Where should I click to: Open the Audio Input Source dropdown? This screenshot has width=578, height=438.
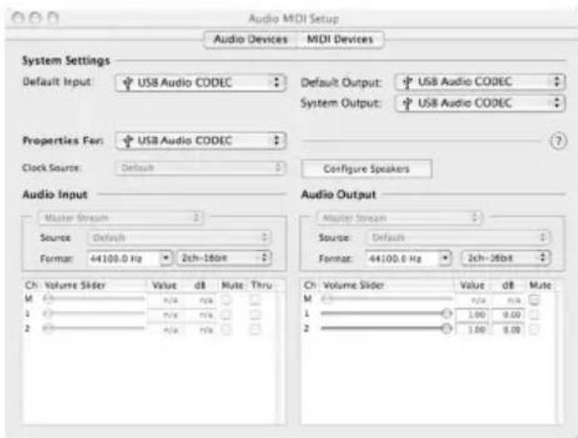[180, 238]
